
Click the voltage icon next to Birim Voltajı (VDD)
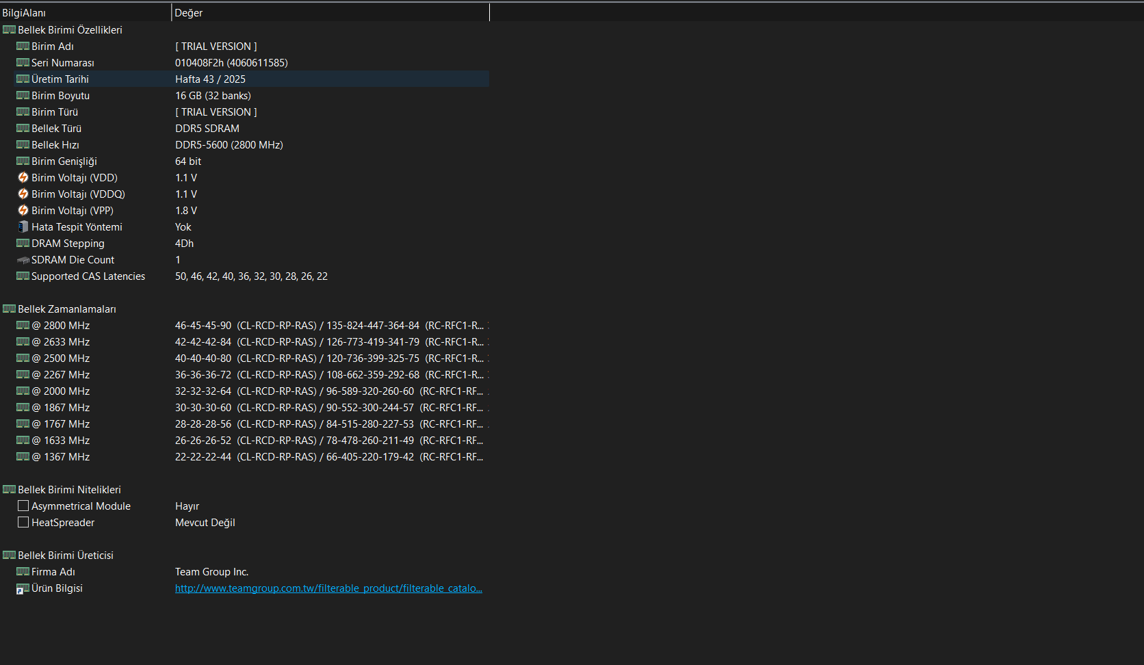pyautogui.click(x=23, y=178)
